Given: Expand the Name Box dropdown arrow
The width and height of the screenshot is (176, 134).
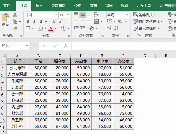Looking at the screenshot, I should tap(27, 46).
